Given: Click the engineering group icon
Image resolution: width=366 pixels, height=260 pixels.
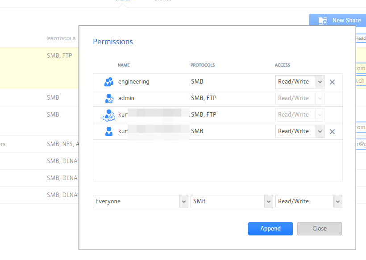Looking at the screenshot, I should 109,82.
